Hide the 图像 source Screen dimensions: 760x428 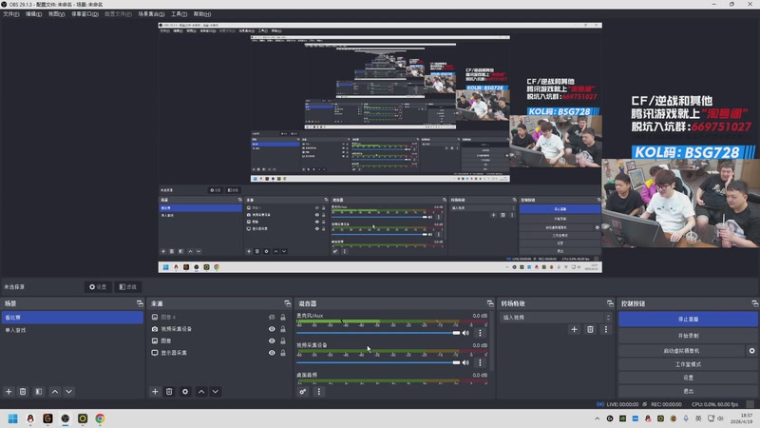point(272,340)
